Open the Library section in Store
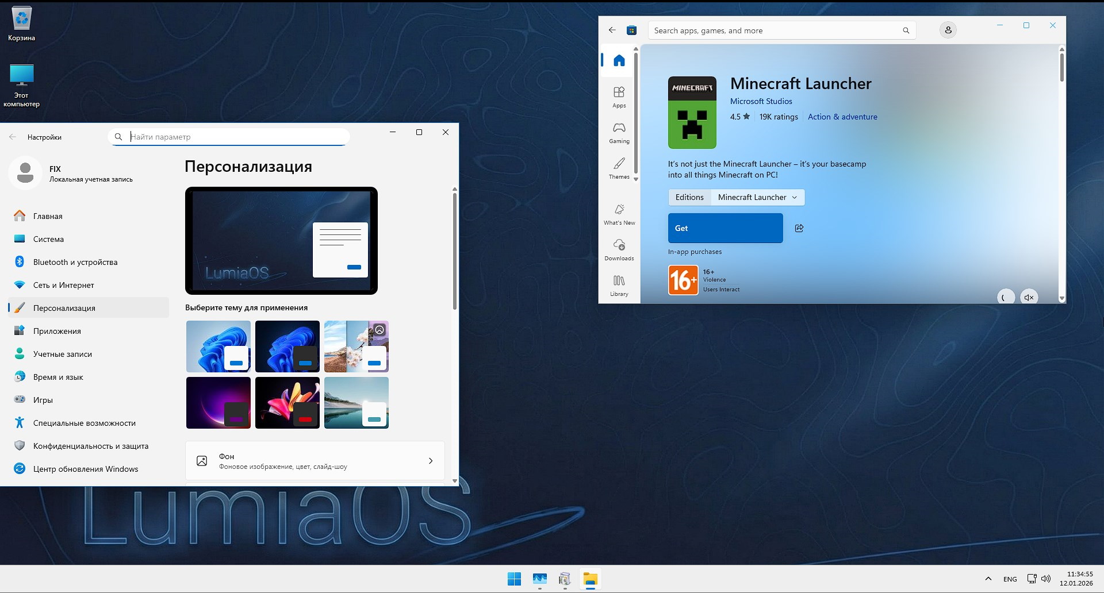The width and height of the screenshot is (1104, 593). pos(619,284)
